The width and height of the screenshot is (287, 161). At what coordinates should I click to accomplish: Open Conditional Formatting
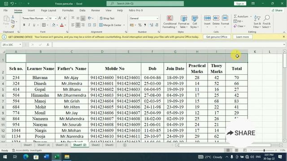(170, 22)
